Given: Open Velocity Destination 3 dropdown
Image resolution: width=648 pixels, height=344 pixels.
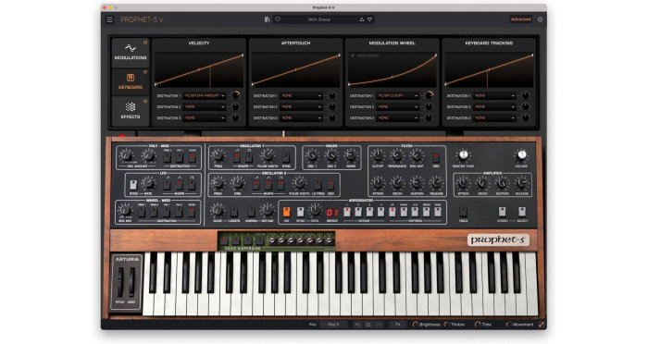Looking at the screenshot, I should pos(205,118).
